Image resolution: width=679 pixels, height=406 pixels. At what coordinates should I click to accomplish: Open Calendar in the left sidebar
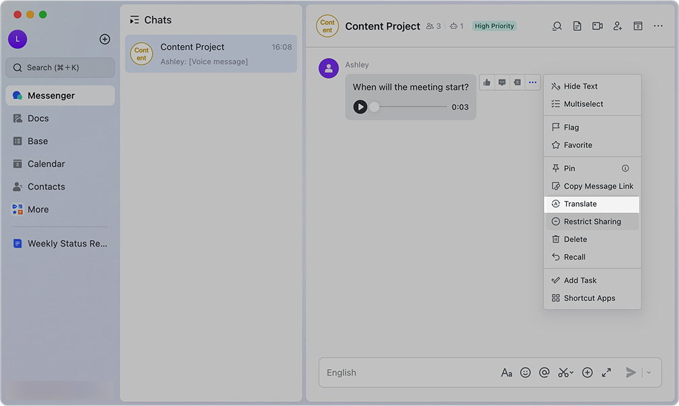46,164
